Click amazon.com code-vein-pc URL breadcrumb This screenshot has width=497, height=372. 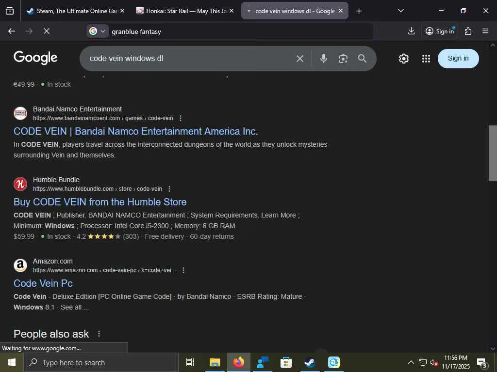coord(105,270)
